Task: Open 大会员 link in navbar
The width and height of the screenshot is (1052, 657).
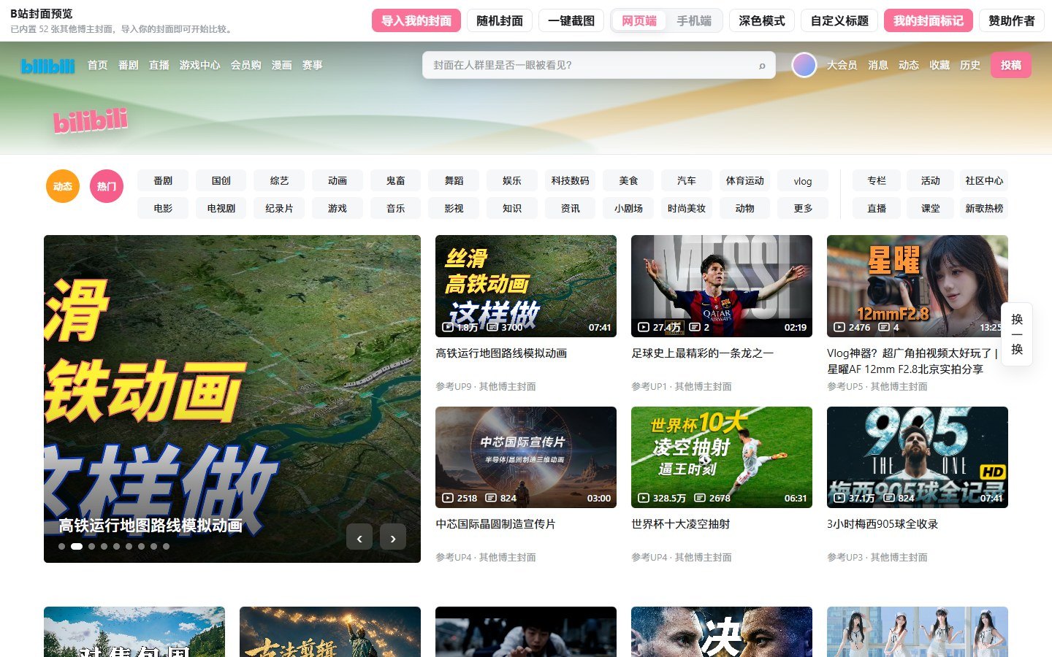Action: pyautogui.click(x=842, y=65)
